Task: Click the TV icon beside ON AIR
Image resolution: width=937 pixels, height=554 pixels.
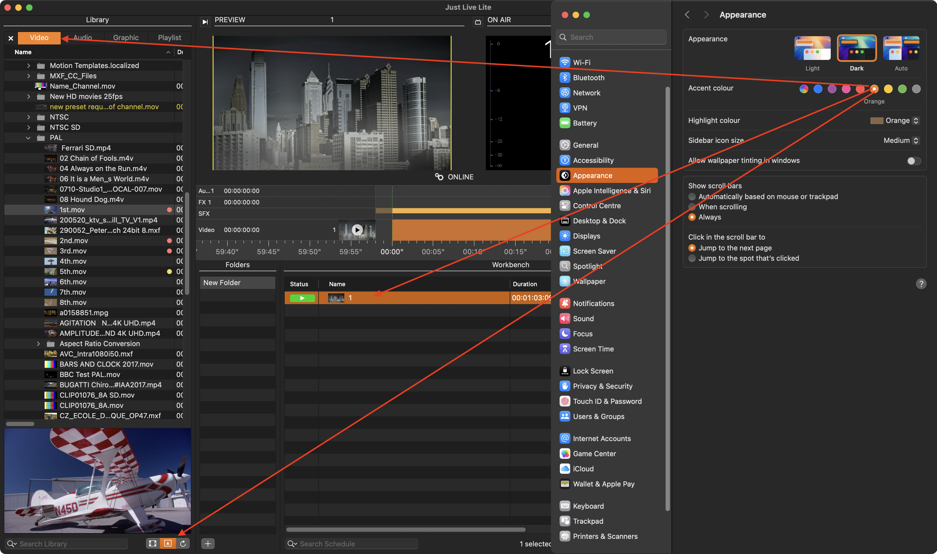Action: pos(478,22)
